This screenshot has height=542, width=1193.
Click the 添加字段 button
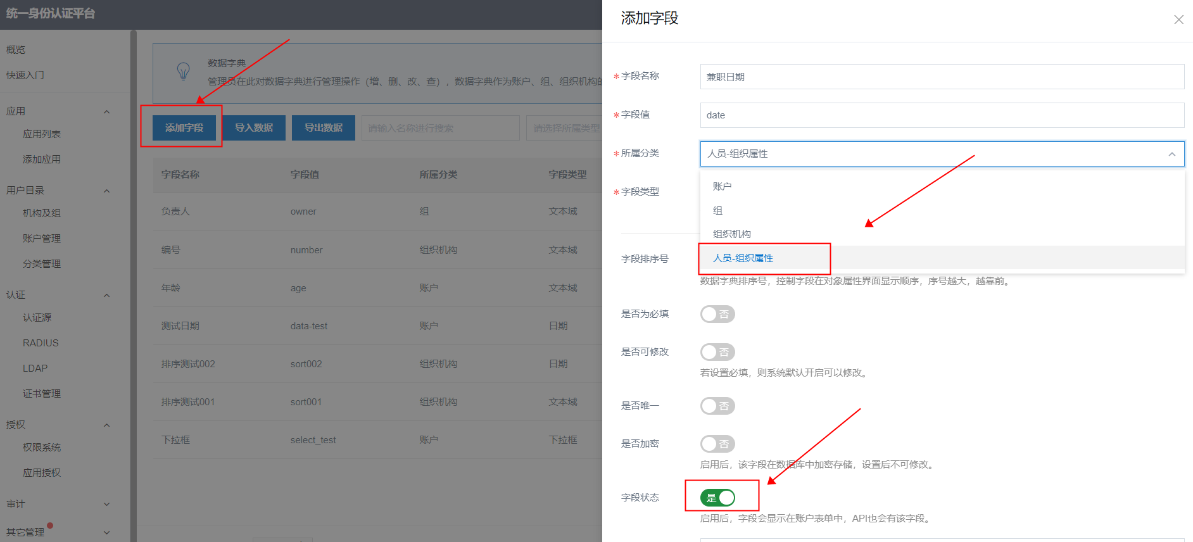point(184,128)
